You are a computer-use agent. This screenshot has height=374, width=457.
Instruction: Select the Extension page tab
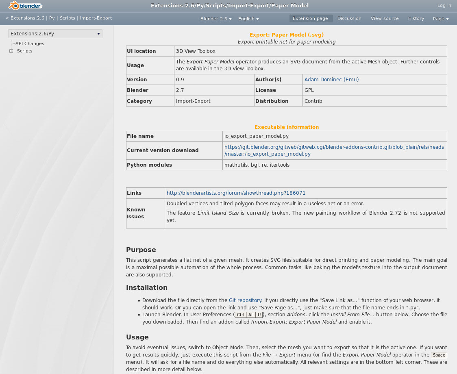tap(310, 18)
